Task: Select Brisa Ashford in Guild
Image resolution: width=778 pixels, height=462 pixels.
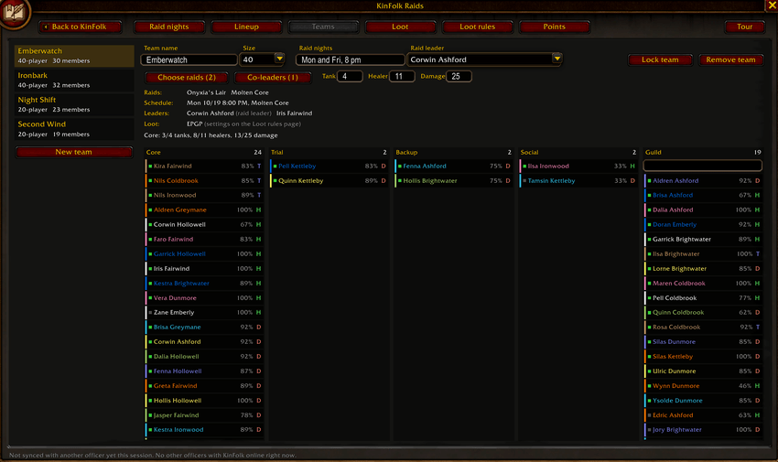Action: (703, 195)
